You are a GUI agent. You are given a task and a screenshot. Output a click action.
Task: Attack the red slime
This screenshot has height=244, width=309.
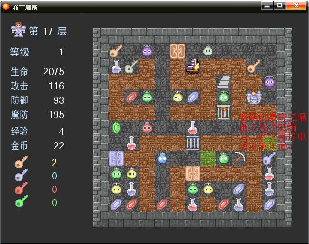tap(147, 128)
